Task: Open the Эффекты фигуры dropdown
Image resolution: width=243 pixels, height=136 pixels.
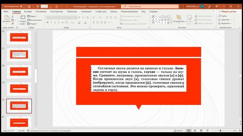Action: point(204,23)
